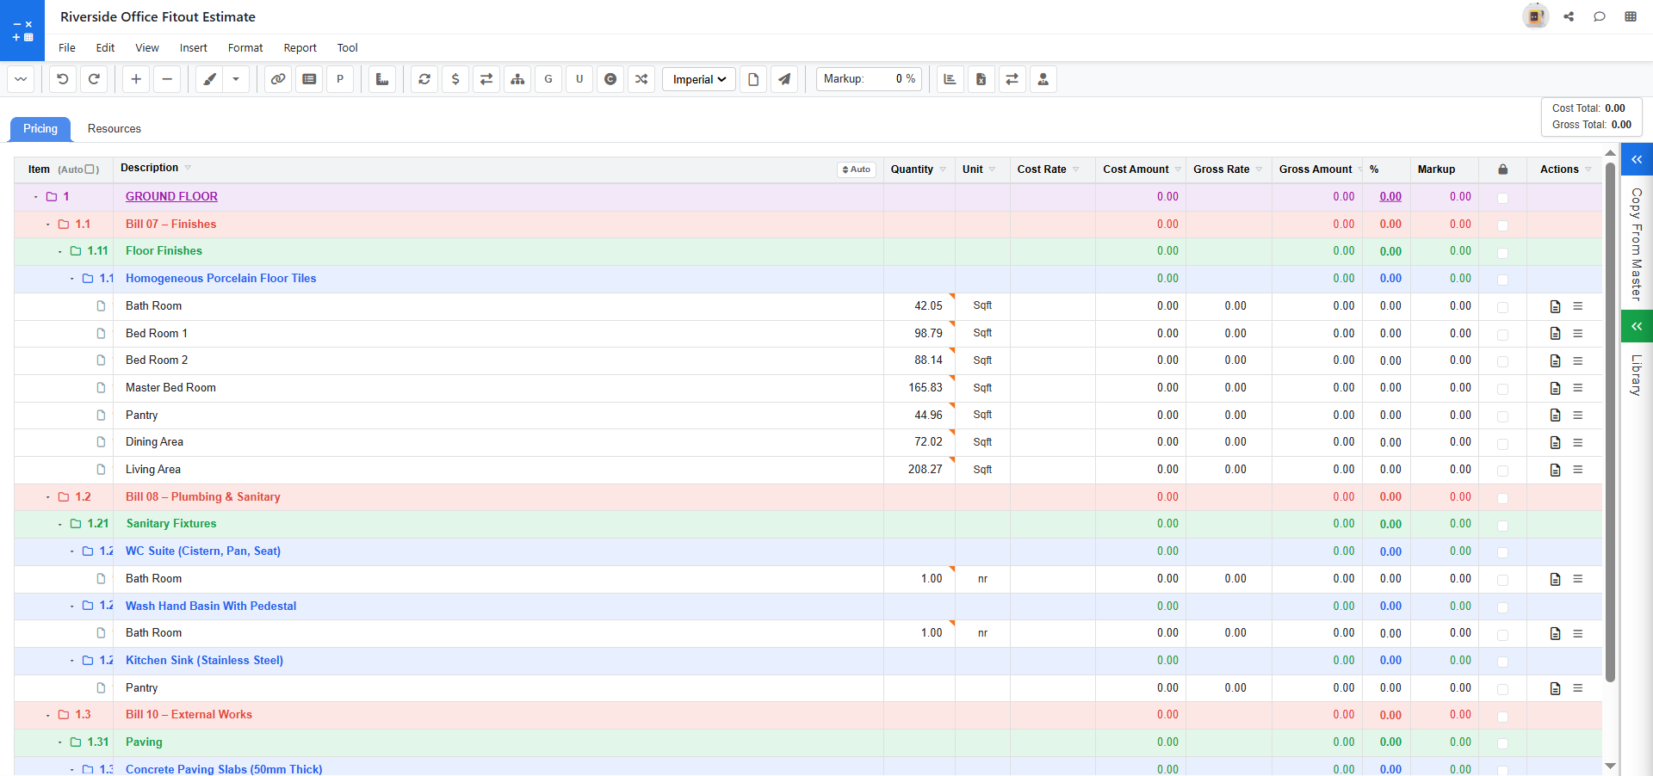
Task: Collapse the Sanitary Fixtures node
Action: pos(60,524)
